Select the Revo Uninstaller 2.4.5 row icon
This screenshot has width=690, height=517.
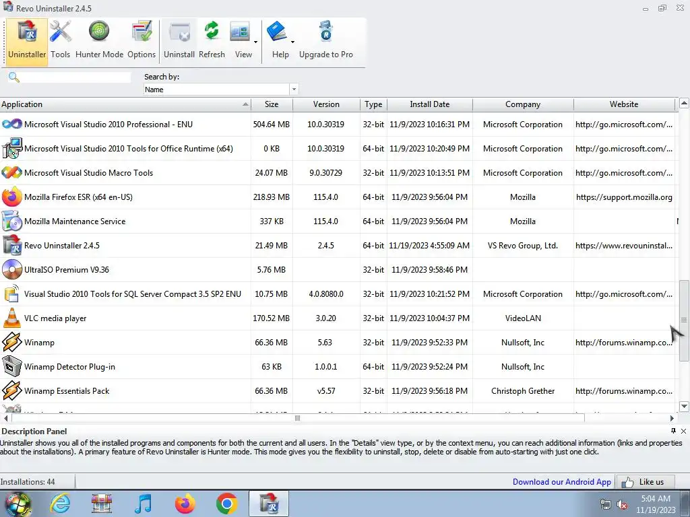[x=12, y=245]
